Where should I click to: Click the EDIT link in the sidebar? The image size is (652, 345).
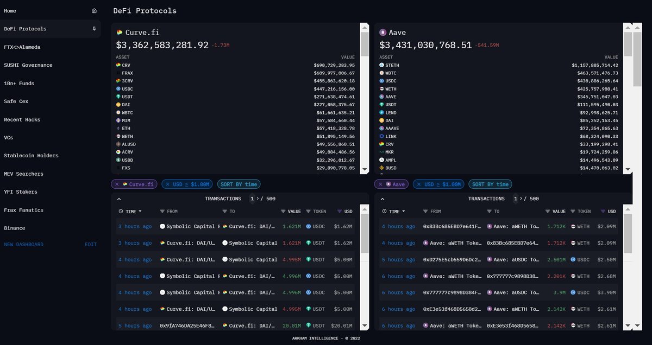(x=91, y=245)
